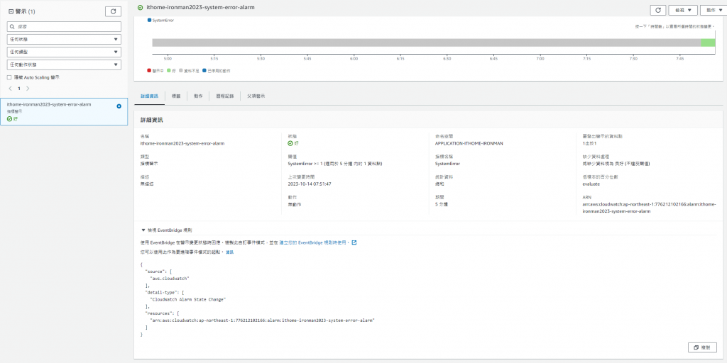The width and height of the screenshot is (727, 363).
Task: Focus the alarm search input field
Action: click(64, 27)
